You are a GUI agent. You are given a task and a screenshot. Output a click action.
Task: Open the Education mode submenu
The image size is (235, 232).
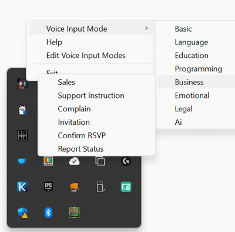[x=192, y=56]
